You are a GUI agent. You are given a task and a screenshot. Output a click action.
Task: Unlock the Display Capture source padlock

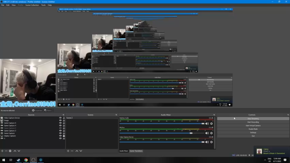64,136
